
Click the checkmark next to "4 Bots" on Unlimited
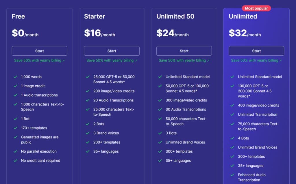232,138
